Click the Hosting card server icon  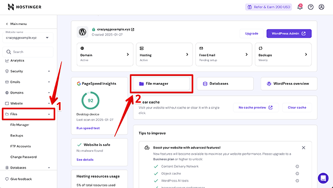click(x=142, y=48)
